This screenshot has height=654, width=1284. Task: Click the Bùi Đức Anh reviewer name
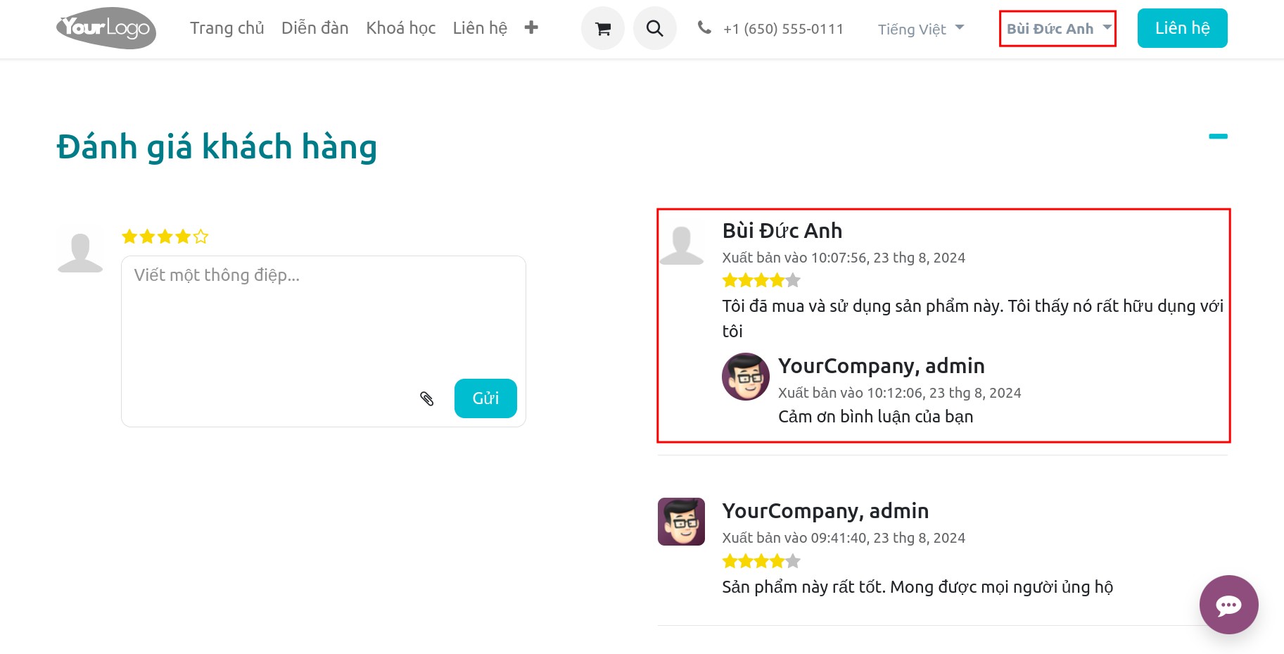point(782,231)
